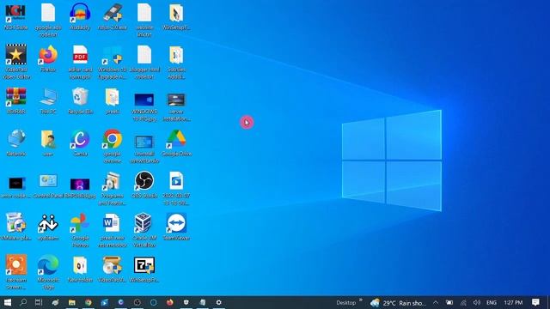Open the Google Drive desktop shortcut
Image resolution: width=550 pixels, height=309 pixels.
click(176, 143)
